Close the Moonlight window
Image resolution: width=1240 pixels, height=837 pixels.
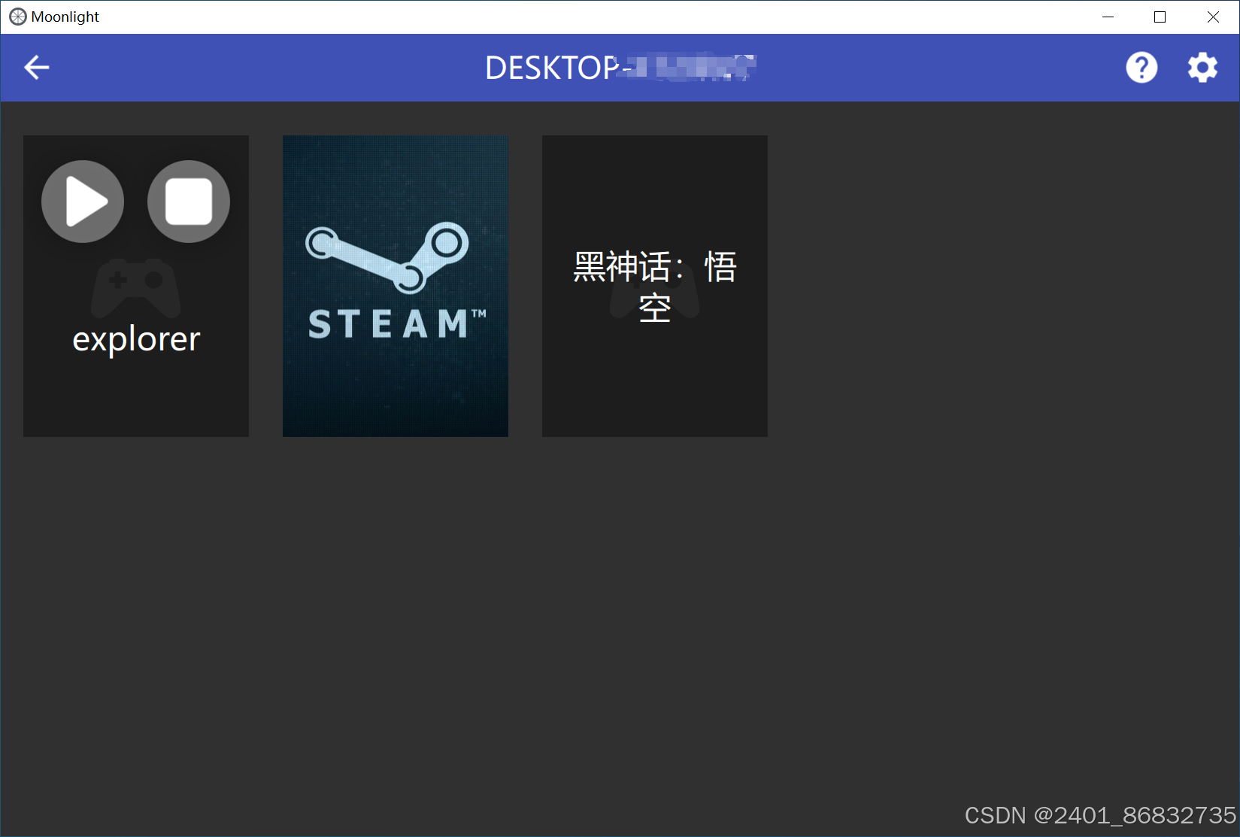click(1213, 17)
